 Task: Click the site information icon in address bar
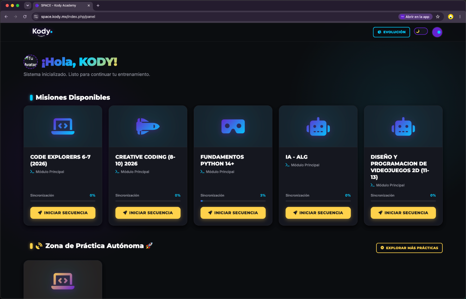click(x=36, y=17)
